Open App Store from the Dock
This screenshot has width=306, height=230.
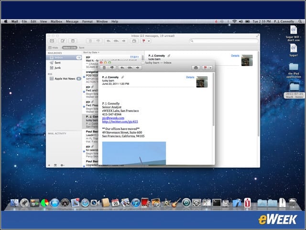[55, 203]
